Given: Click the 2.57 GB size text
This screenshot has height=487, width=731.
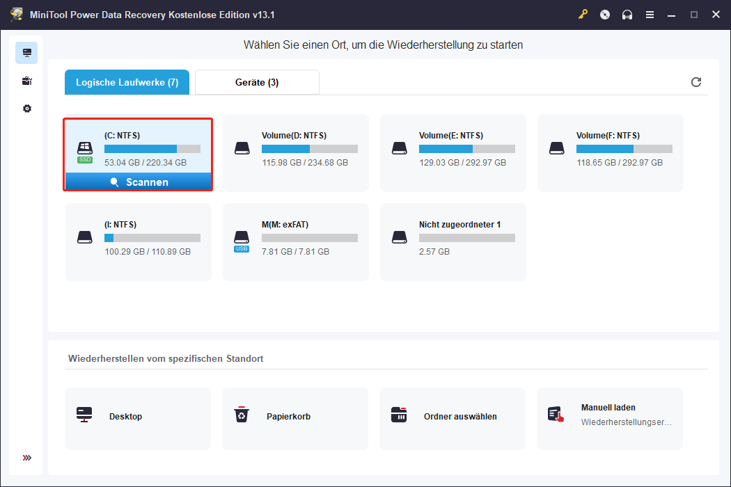Looking at the screenshot, I should [x=434, y=252].
